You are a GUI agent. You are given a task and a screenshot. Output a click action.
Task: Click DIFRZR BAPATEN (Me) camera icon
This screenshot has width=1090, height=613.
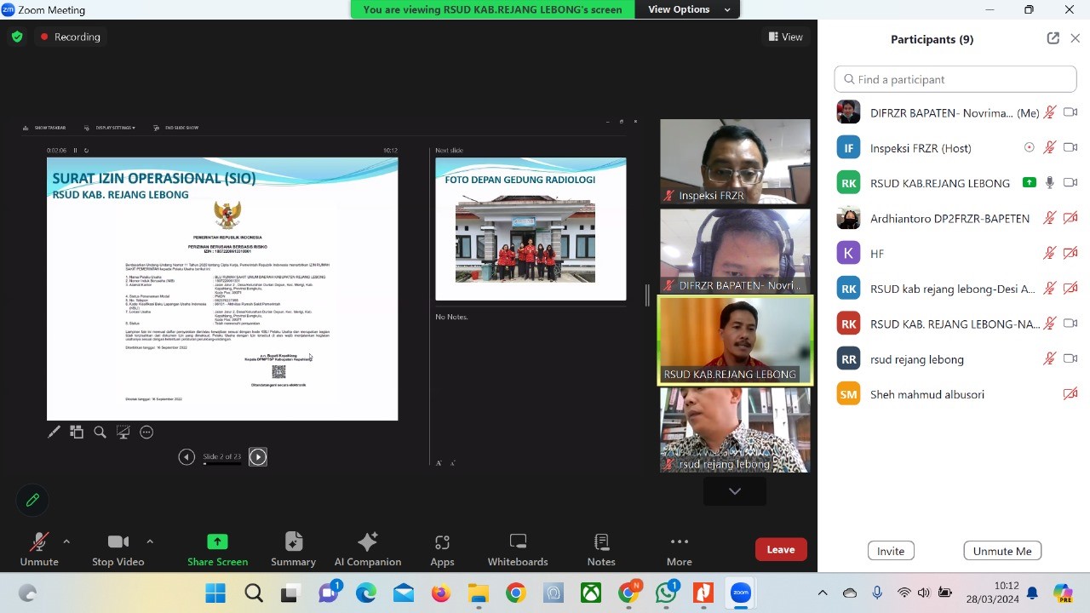1070,112
